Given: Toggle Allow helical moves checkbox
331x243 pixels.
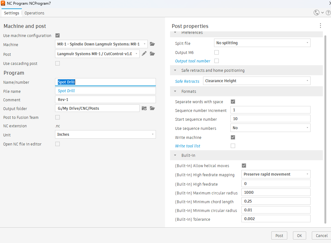Looking at the screenshot, I should pos(244,166).
